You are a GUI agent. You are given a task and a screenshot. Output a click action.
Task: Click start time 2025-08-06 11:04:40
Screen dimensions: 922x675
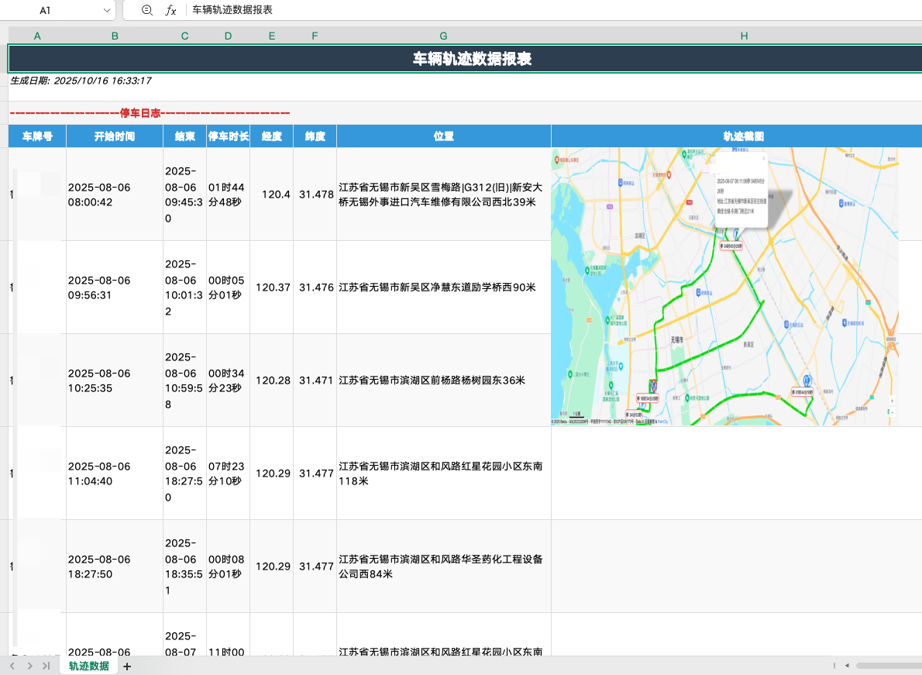click(115, 474)
